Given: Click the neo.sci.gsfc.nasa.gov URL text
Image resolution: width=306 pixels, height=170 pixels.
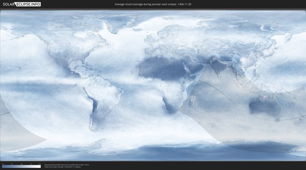Looking at the screenshot, I should coord(54,167).
